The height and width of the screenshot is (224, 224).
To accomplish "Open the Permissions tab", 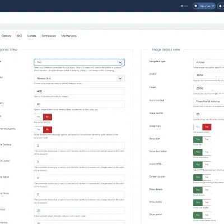I will [x=49, y=36].
